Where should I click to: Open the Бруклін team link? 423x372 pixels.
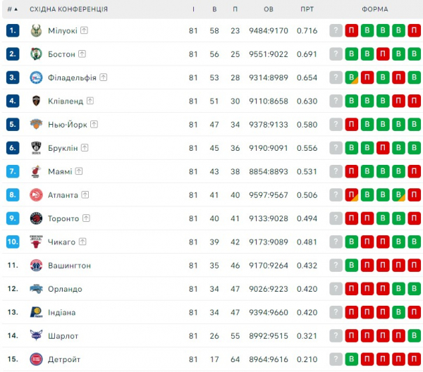[x=63, y=148]
